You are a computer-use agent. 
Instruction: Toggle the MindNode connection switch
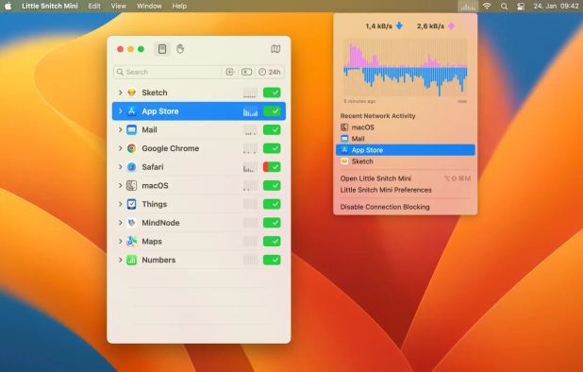coord(272,223)
